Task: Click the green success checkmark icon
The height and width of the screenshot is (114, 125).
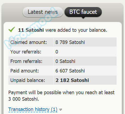Action: click(x=12, y=30)
